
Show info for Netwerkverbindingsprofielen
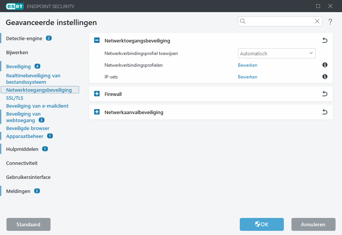pos(325,65)
